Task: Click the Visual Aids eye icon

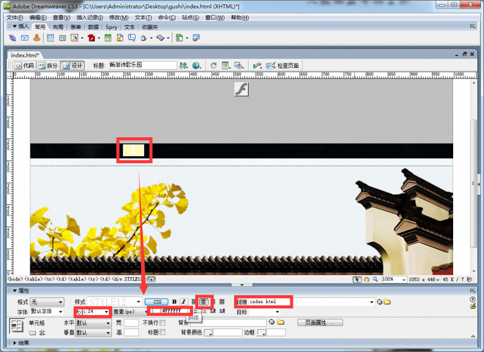Action: tap(238, 65)
